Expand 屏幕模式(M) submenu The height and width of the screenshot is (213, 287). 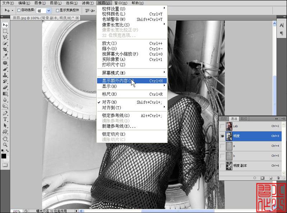click(x=132, y=73)
